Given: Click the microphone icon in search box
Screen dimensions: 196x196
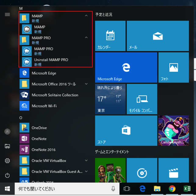Looking at the screenshot, I should pos(113,189).
